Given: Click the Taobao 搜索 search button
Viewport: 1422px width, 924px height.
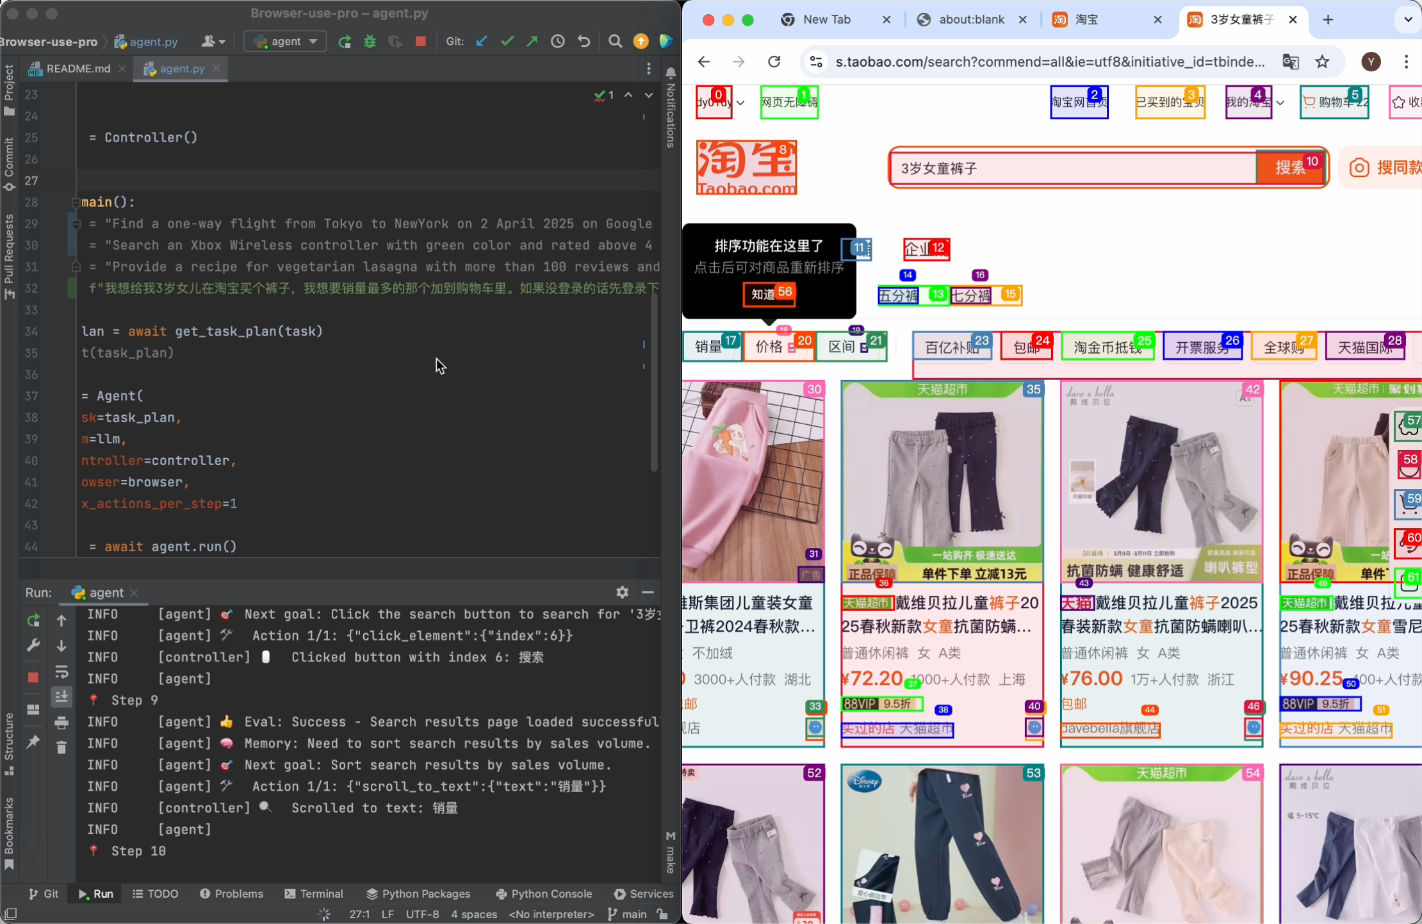Looking at the screenshot, I should (1290, 168).
